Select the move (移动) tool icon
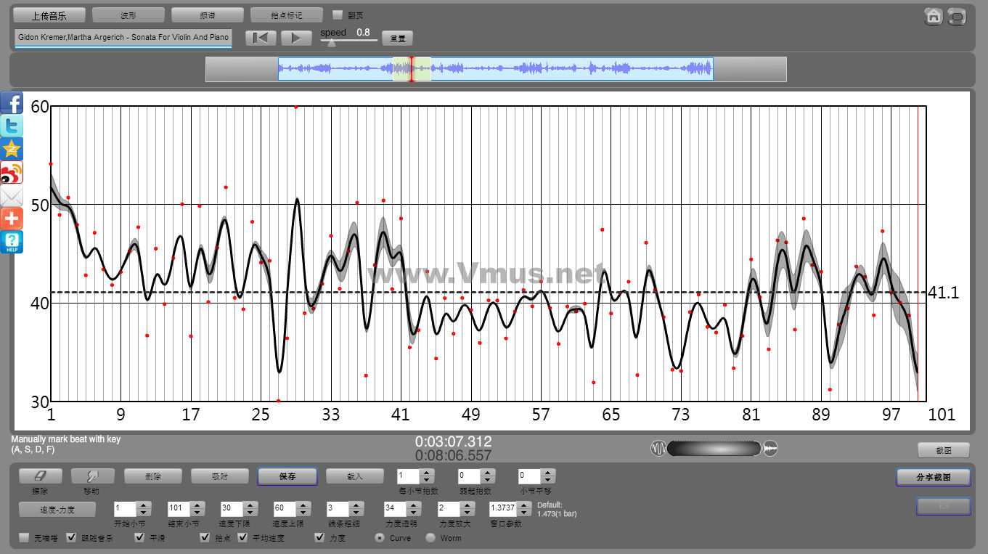988x554 pixels. pyautogui.click(x=92, y=476)
